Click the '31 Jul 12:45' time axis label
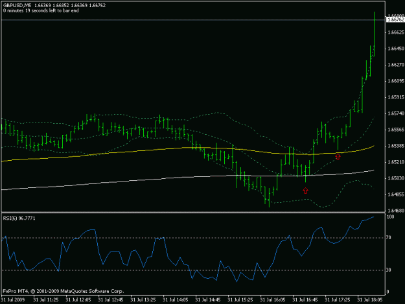 click(x=111, y=300)
